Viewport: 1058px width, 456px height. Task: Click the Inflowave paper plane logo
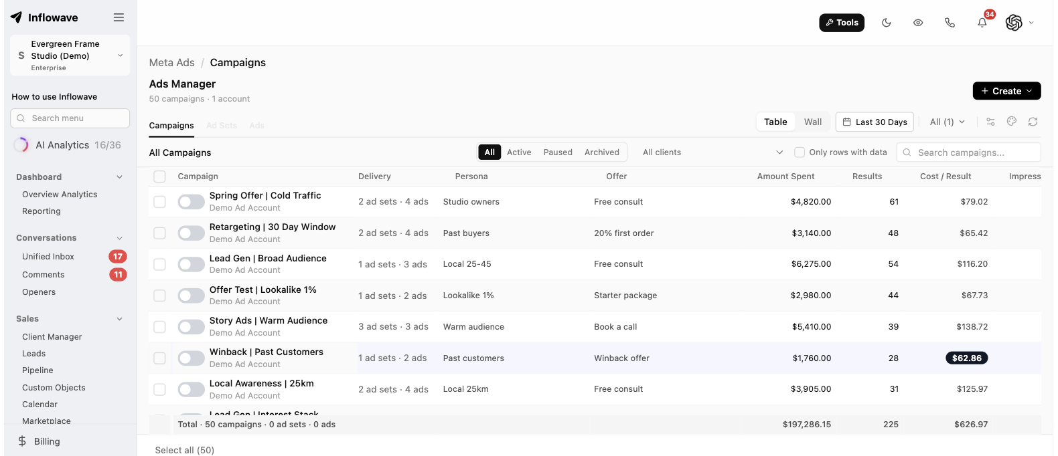point(16,17)
